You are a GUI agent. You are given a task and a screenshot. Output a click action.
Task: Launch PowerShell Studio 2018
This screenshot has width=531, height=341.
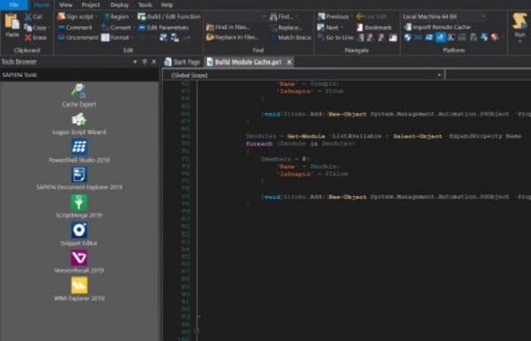79,151
